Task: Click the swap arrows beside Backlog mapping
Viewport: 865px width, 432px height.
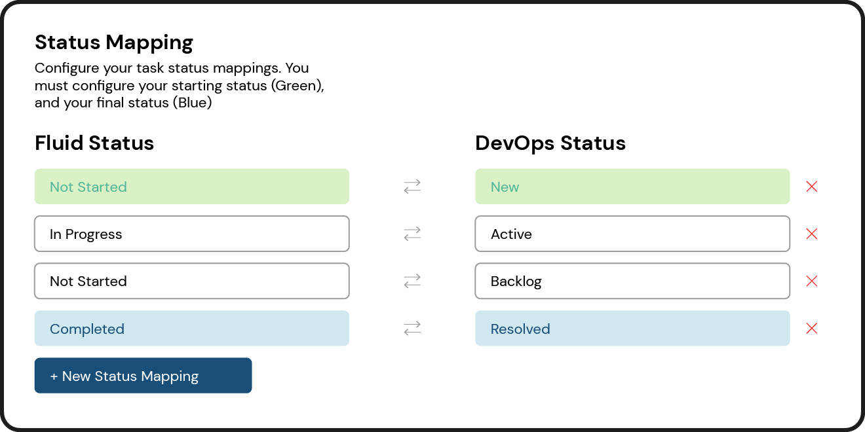Action: pos(412,281)
